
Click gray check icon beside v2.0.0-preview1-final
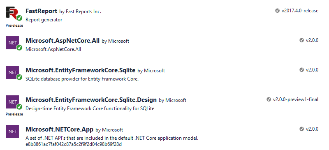click(x=269, y=99)
